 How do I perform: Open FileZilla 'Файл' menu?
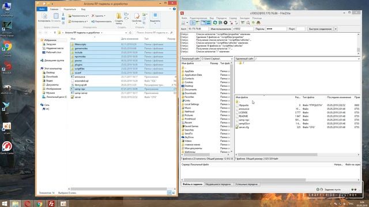click(x=184, y=18)
